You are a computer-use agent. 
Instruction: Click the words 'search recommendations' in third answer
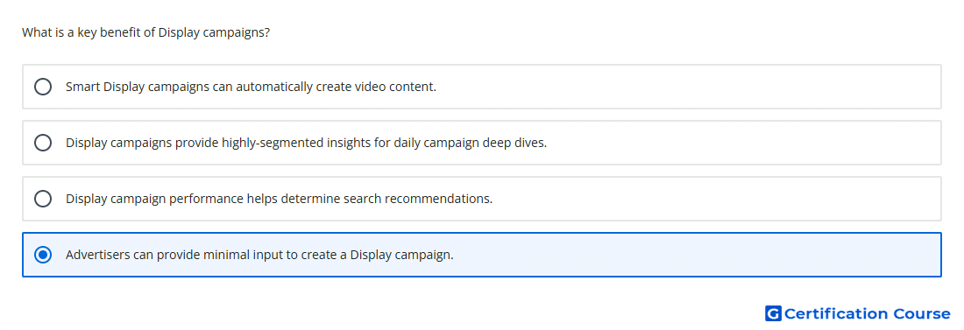(415, 199)
